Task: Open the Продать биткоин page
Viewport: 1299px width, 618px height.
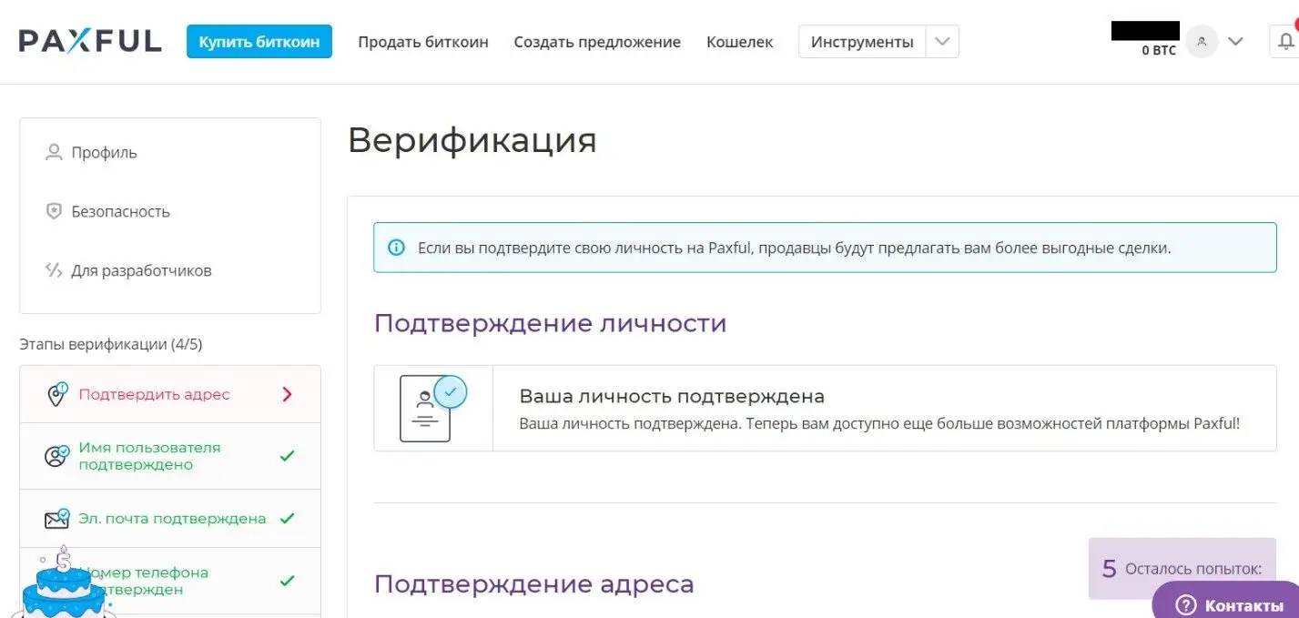Action: point(423,42)
